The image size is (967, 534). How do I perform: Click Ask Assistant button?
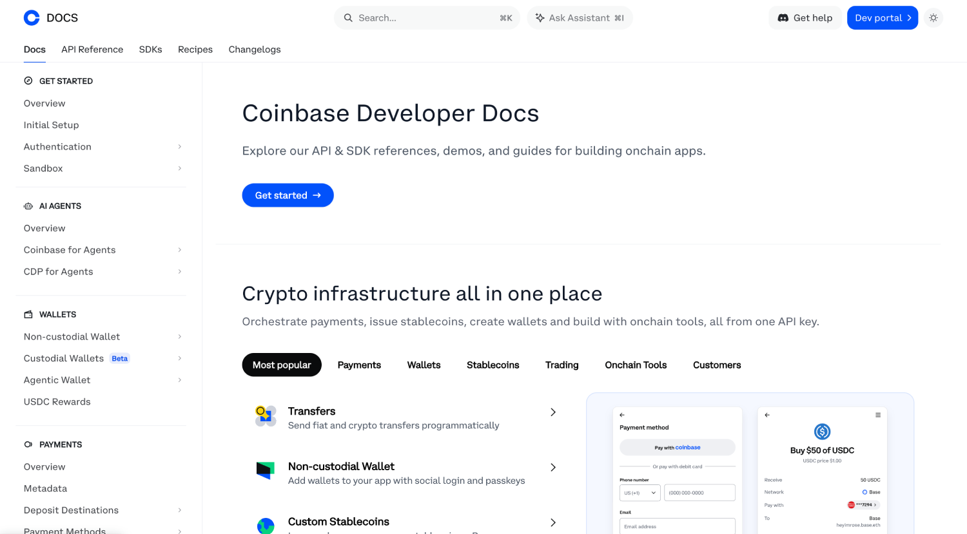pos(580,18)
